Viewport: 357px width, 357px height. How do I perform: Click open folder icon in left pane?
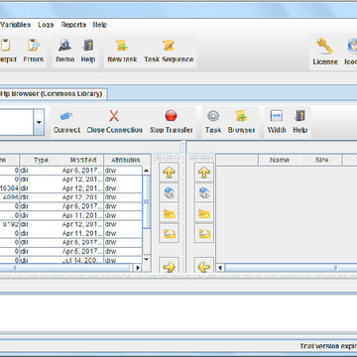point(169,234)
